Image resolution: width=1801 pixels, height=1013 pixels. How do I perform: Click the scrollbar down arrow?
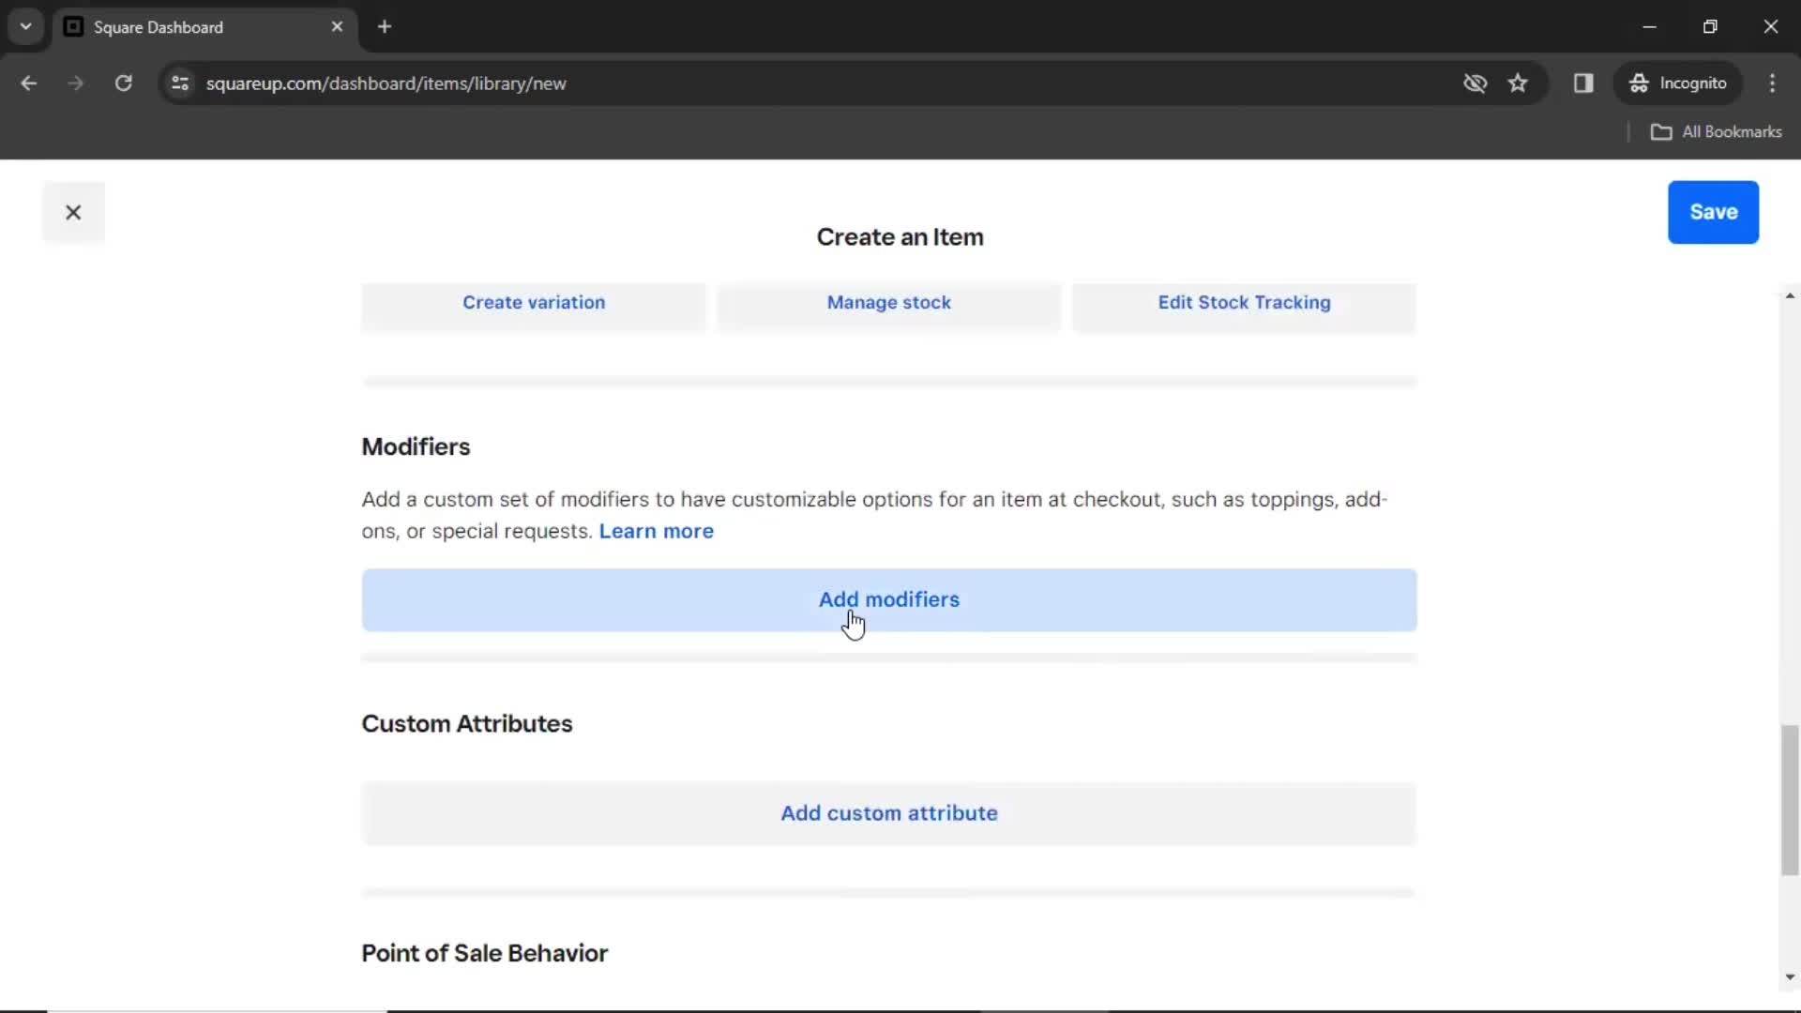point(1790,977)
